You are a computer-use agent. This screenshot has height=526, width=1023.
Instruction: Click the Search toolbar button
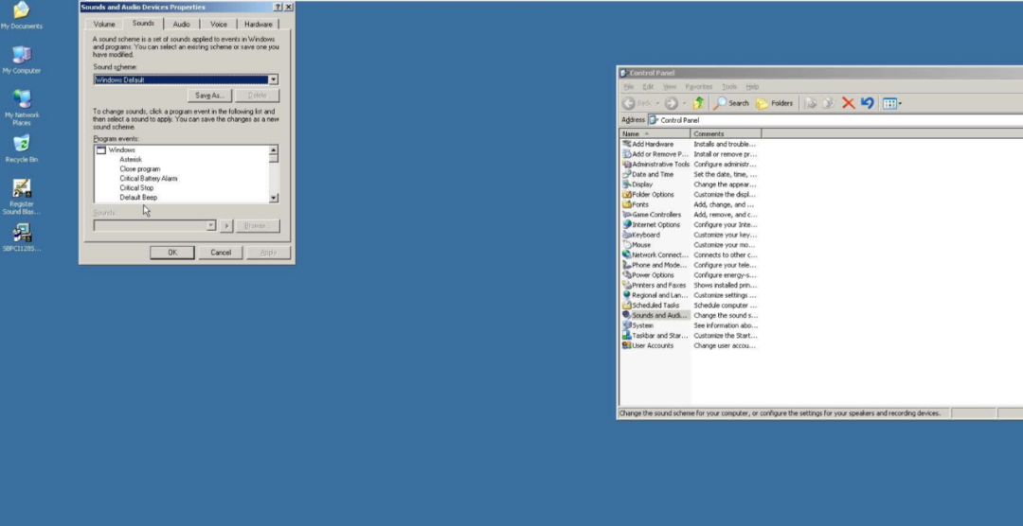(731, 103)
